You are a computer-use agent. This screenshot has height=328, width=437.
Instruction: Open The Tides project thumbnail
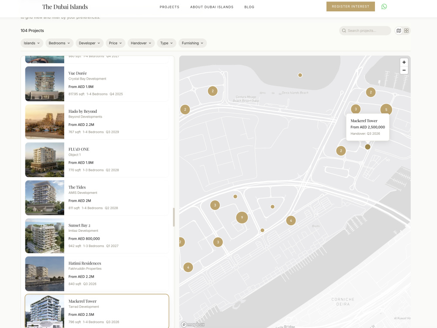(x=45, y=198)
